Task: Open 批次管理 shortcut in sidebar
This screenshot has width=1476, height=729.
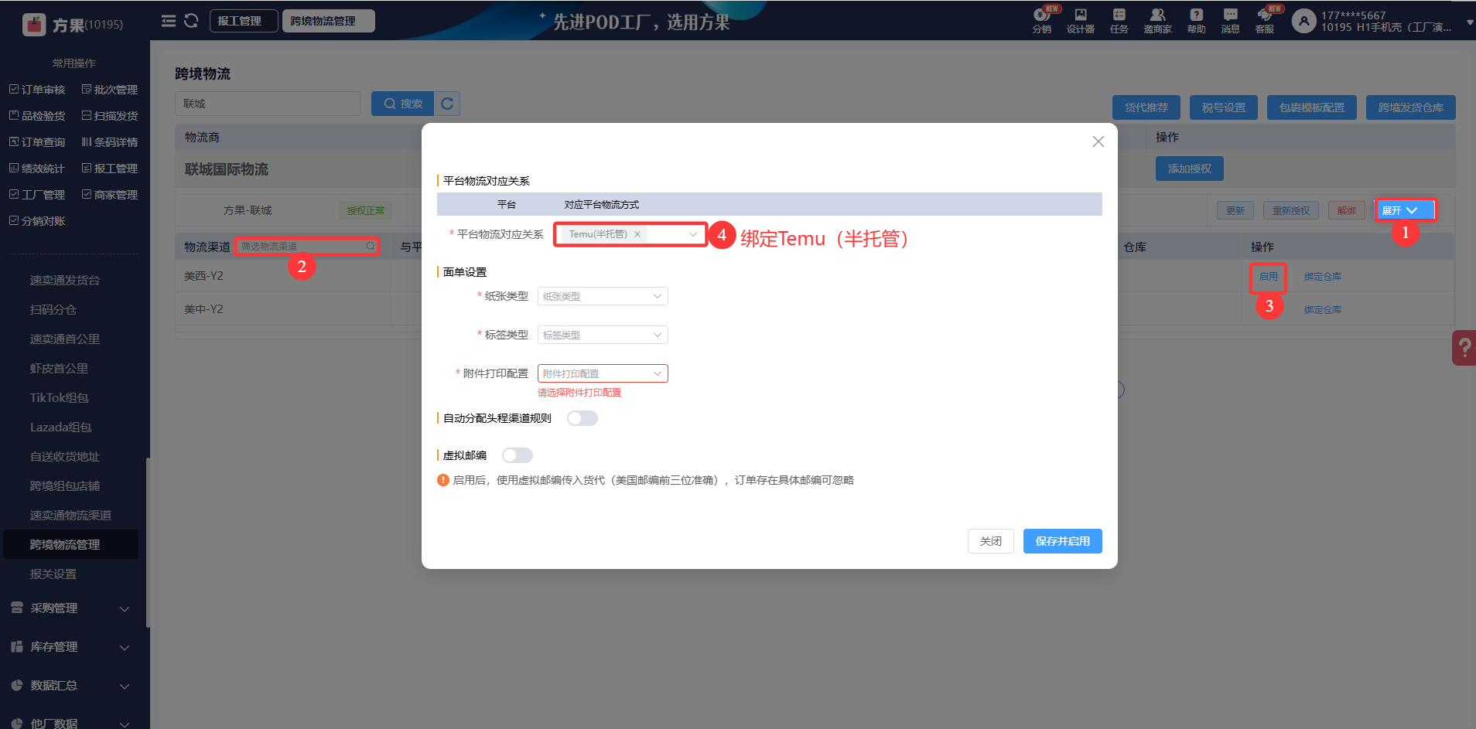Action: pos(110,90)
